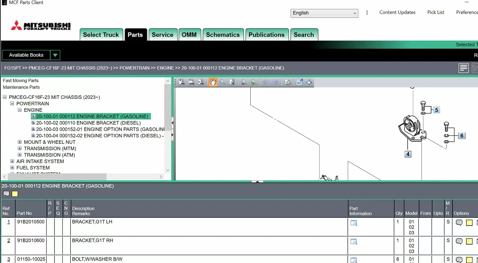478x263 pixels.
Task: Open the Pick List link
Action: point(435,12)
